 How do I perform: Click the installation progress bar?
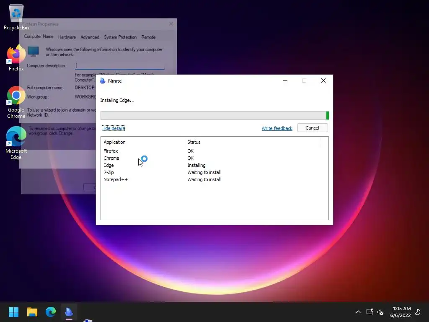(214, 116)
